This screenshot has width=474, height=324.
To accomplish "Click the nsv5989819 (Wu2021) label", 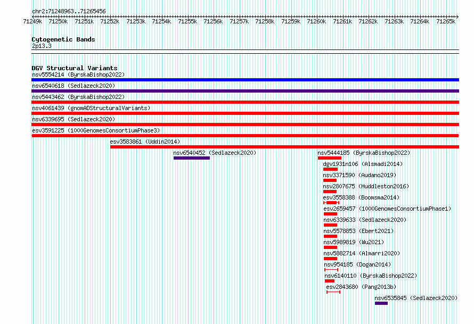I will click(354, 242).
